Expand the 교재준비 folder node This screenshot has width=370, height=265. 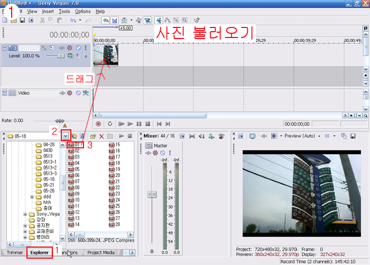pyautogui.click(x=25, y=232)
